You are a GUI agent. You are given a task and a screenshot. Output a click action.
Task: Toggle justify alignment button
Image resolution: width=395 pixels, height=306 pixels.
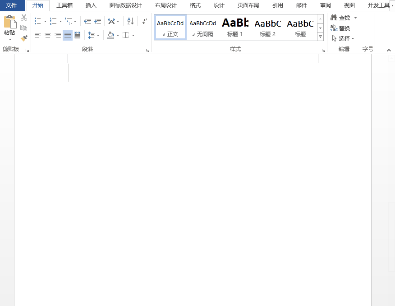click(68, 35)
